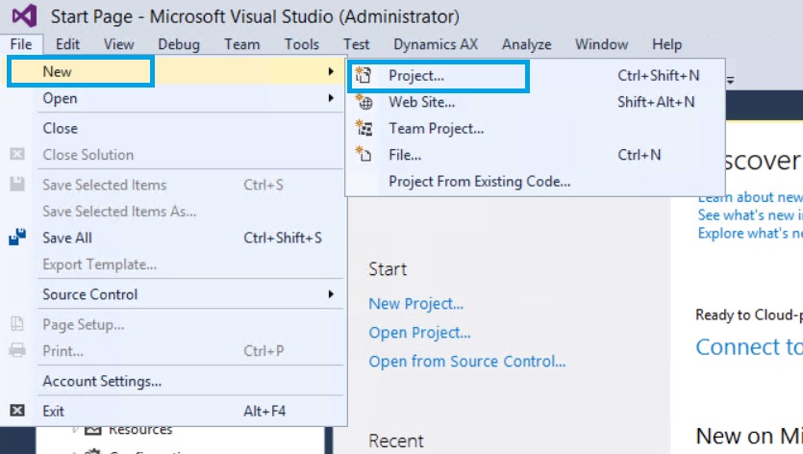
Task: Click the Page Setup icon
Action: (17, 324)
